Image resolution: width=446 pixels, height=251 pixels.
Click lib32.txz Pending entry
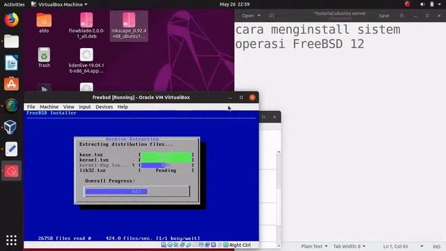(x=137, y=170)
